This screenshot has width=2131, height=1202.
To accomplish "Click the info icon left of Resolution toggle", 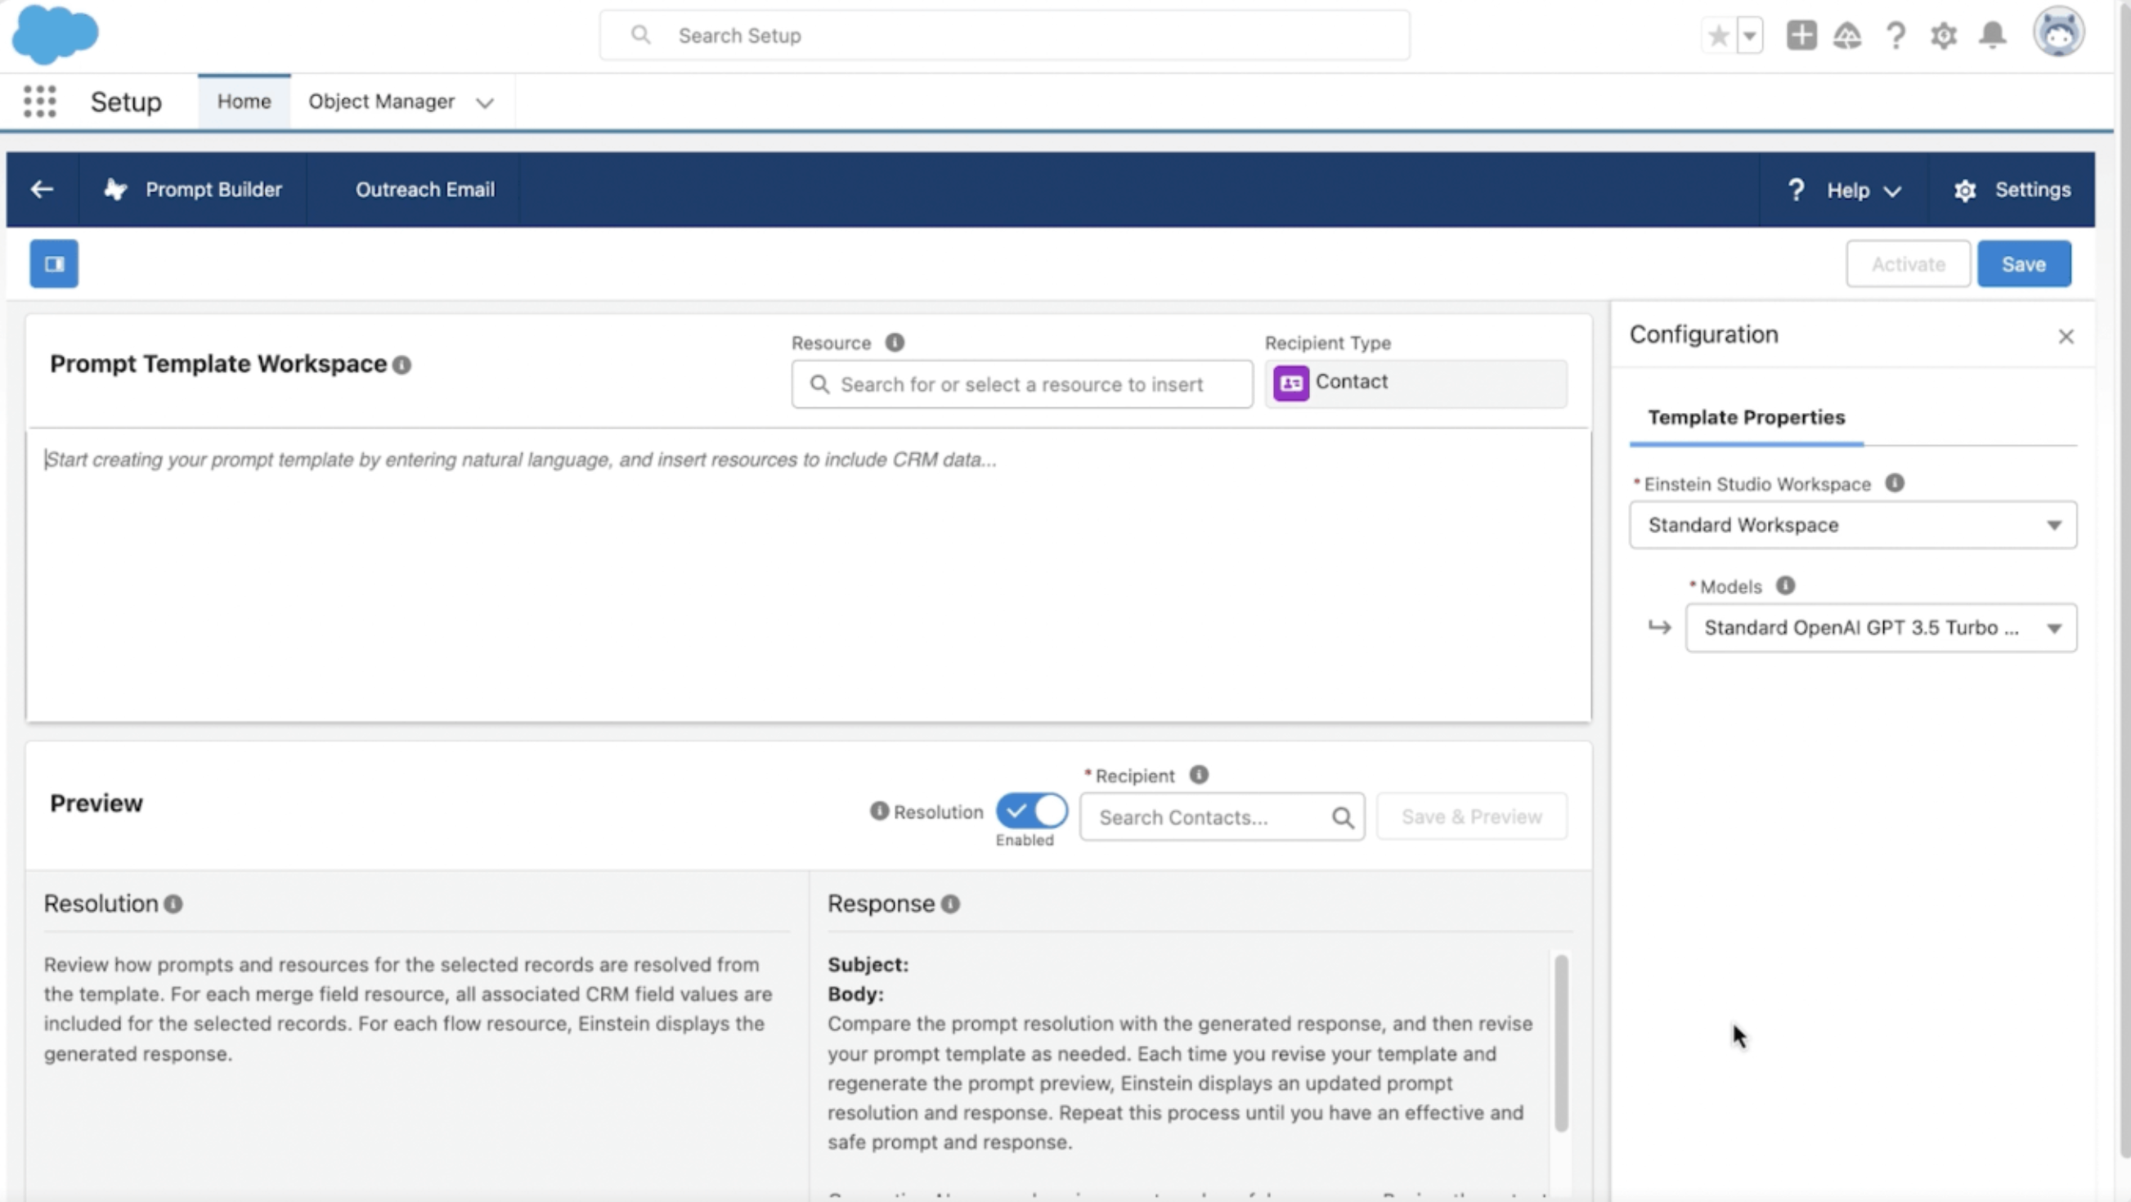I will 878,810.
